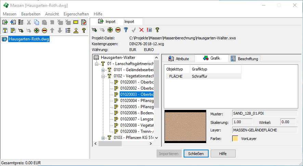Switch to the Attribute tab
The height and width of the screenshot is (166, 303).
tap(179, 59)
